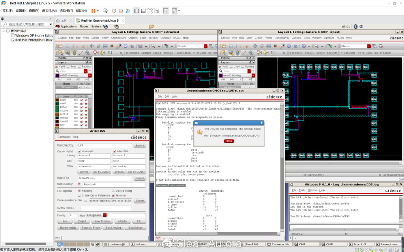Image resolution: width=404 pixels, height=252 pixels.
Task: Open Properties info icon in extracted layout toolbar
Action: point(125,46)
